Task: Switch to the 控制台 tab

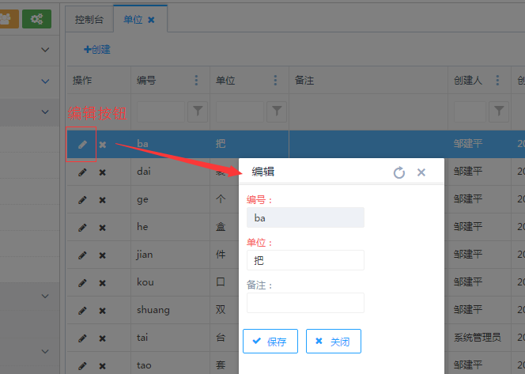Action: click(89, 19)
